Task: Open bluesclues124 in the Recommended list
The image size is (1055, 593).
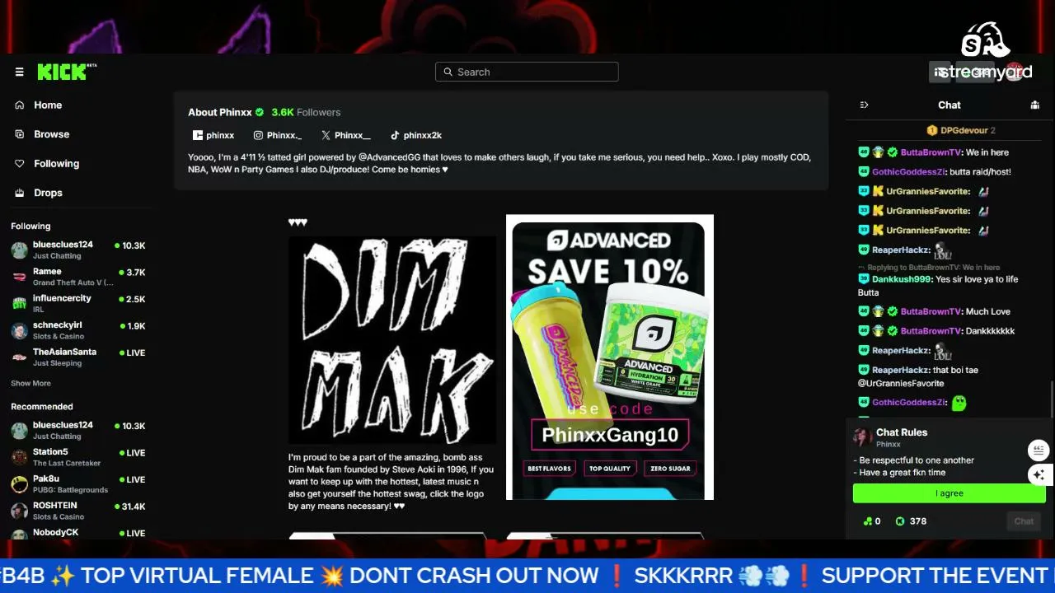Action: click(78, 430)
